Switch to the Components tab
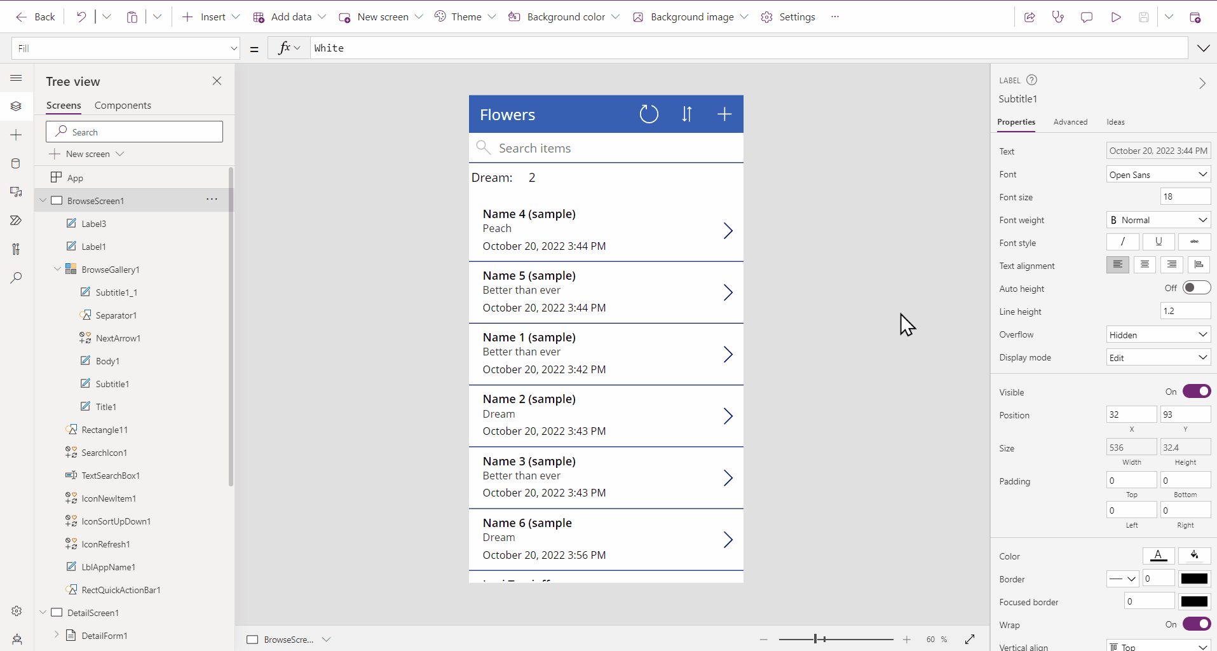 click(123, 105)
